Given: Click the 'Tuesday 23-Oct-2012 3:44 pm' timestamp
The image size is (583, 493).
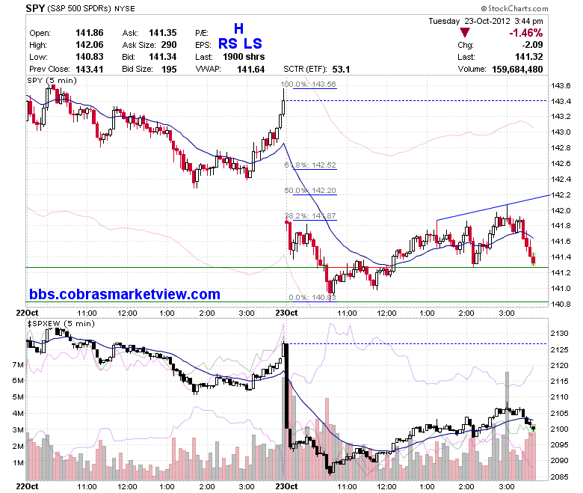Looking at the screenshot, I should click(x=486, y=21).
